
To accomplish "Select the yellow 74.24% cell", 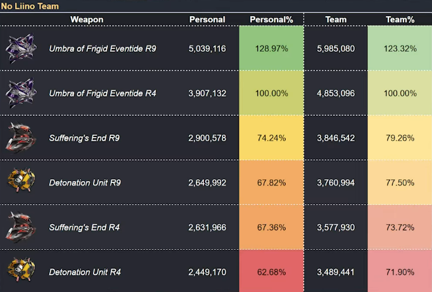I will [x=271, y=138].
